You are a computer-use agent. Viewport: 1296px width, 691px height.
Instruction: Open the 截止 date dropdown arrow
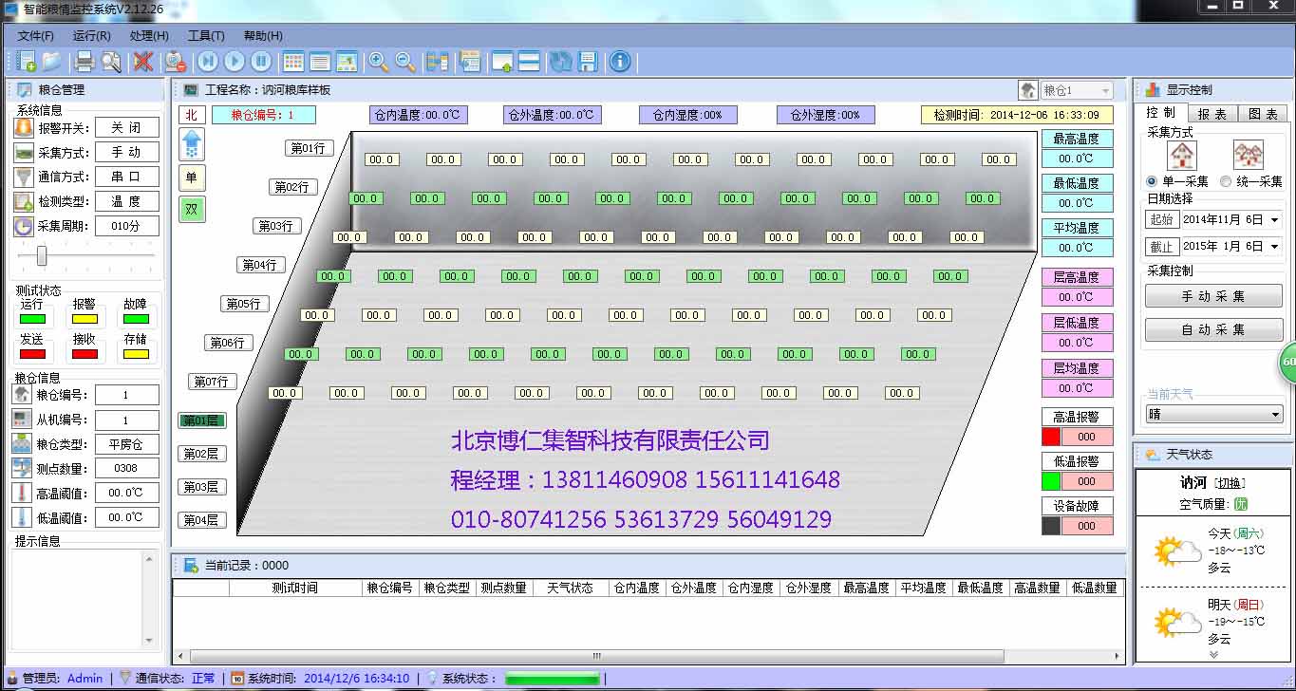[x=1274, y=246]
